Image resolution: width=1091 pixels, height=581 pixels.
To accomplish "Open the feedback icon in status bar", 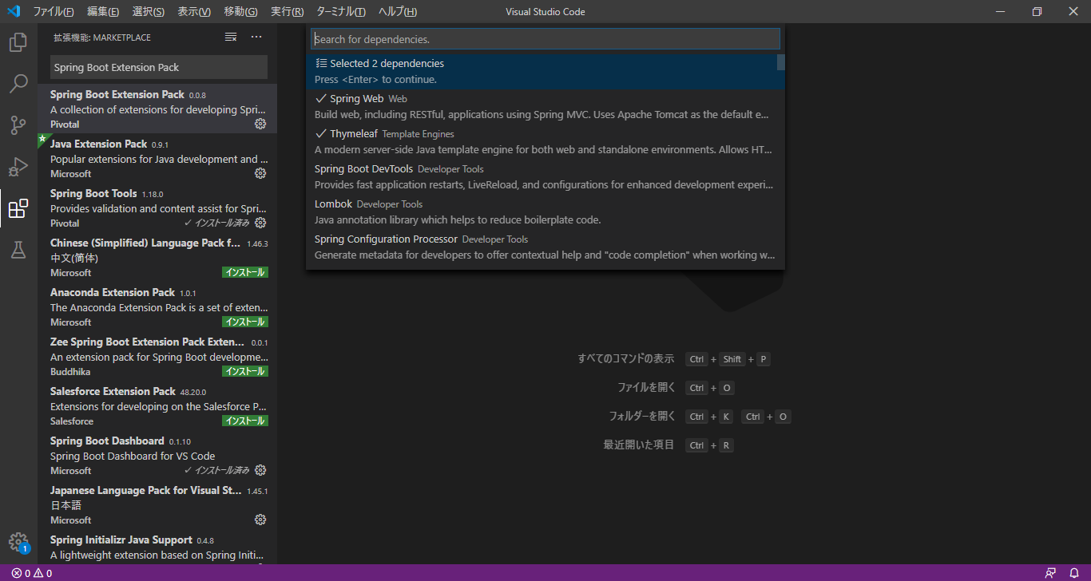I will [x=1050, y=573].
